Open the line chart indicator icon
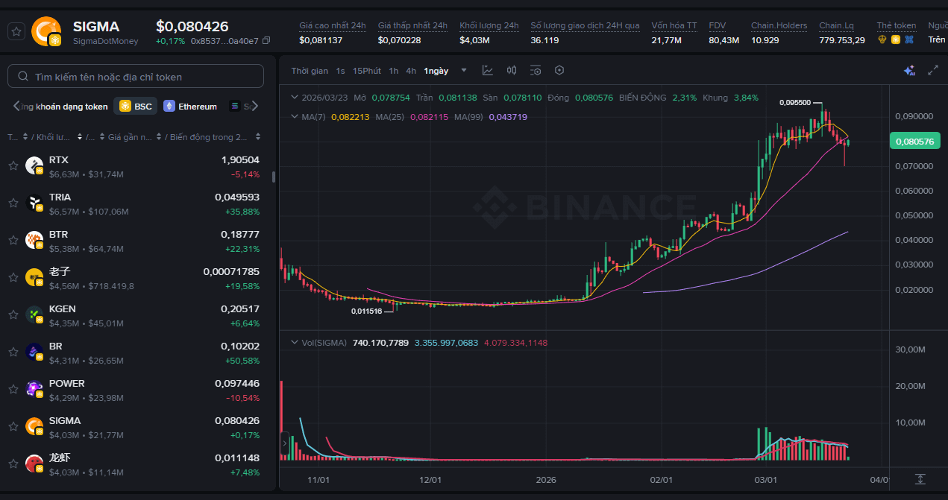This screenshot has width=948, height=500. coord(488,70)
